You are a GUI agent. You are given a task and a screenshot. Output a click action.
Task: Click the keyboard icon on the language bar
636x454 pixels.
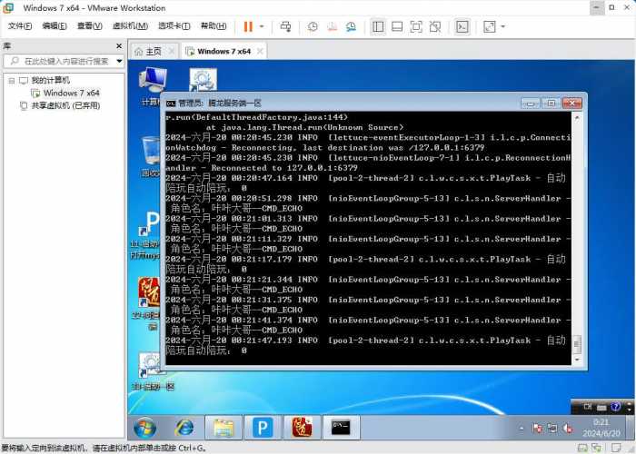pyautogui.click(x=601, y=407)
